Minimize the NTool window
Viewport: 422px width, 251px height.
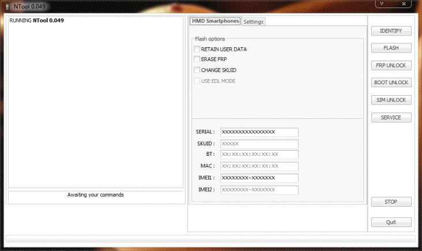click(x=382, y=3)
